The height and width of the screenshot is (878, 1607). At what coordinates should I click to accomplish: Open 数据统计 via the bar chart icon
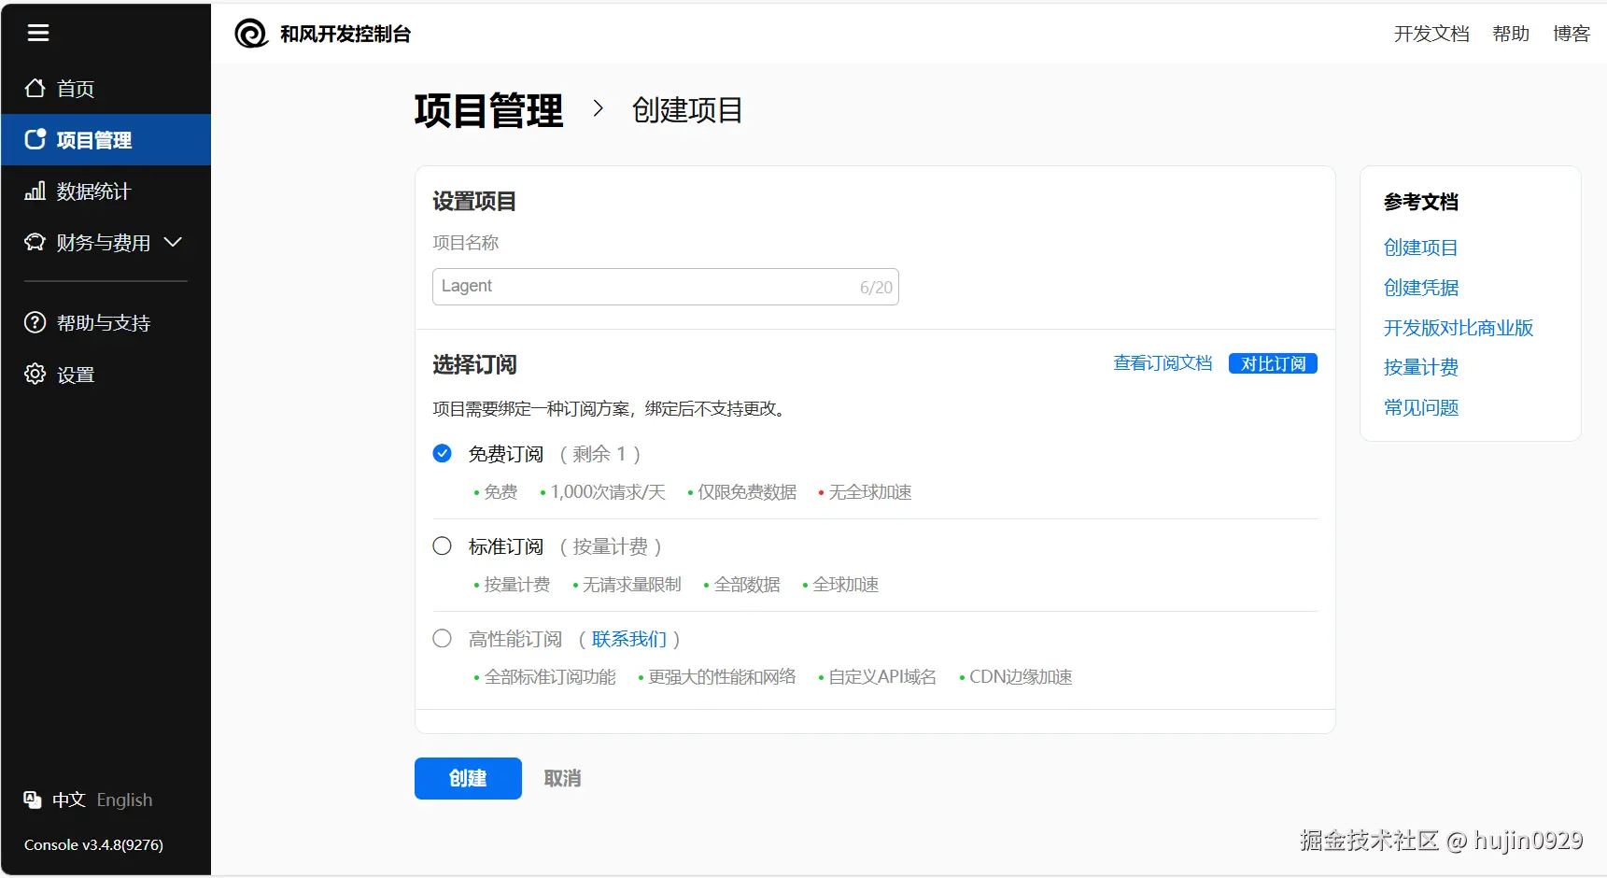pos(34,191)
